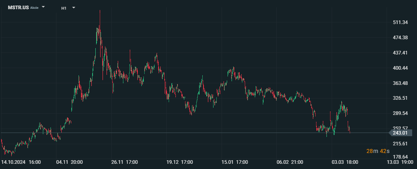Screen dimensions: 417x169
Task: Click the MSTR.US ticker label
Action: click(x=18, y=8)
